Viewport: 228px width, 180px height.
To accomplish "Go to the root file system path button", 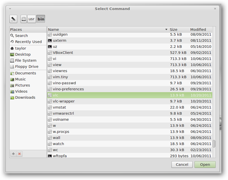I will click(x=24, y=19).
